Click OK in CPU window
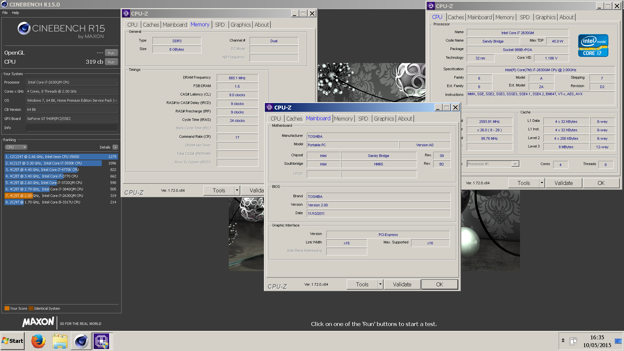The height and width of the screenshot is (351, 624). [x=601, y=183]
